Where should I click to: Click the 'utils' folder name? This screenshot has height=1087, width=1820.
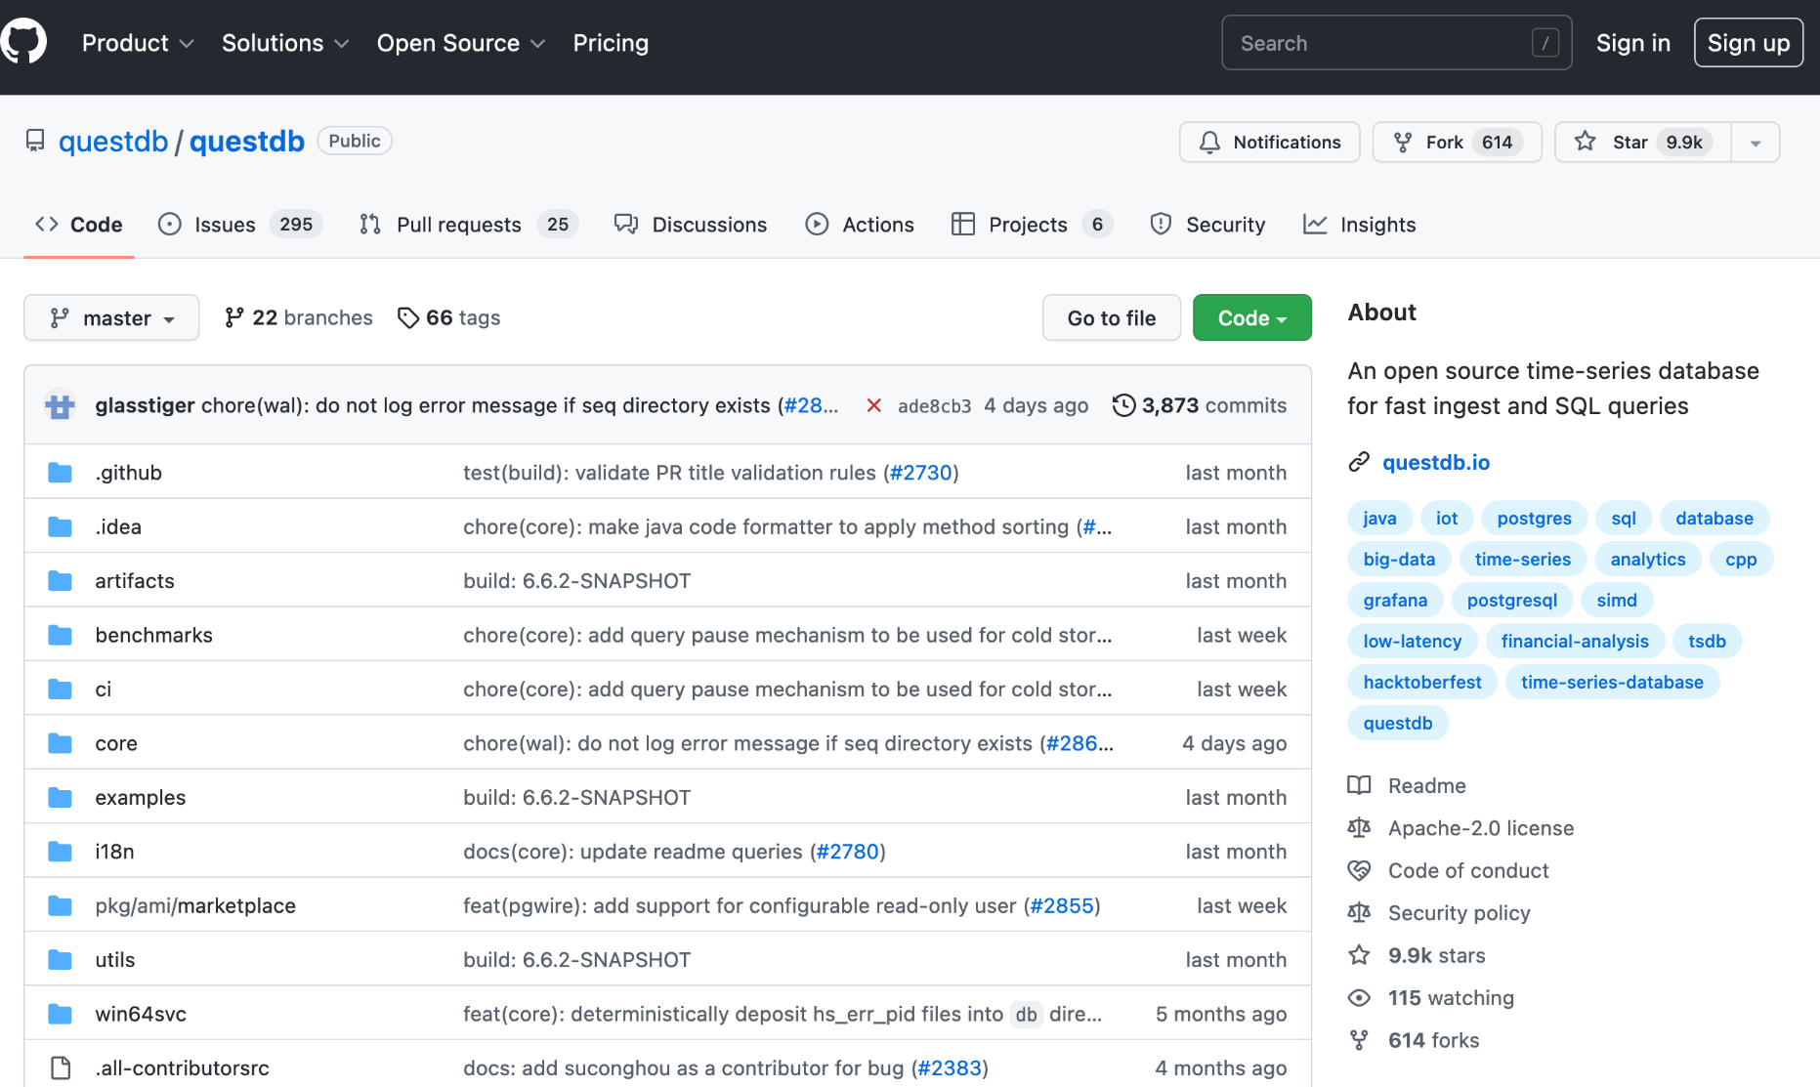(115, 960)
